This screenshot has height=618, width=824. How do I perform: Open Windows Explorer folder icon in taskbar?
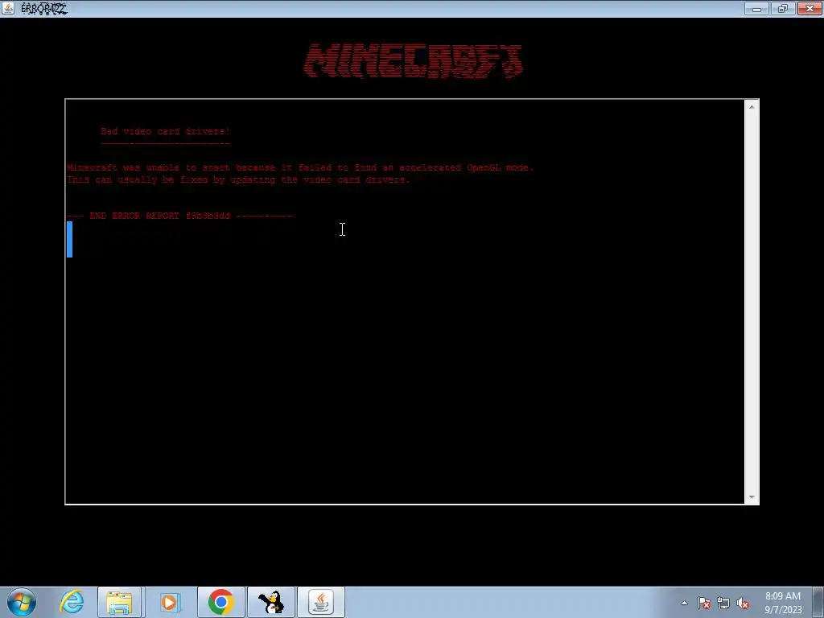pyautogui.click(x=119, y=602)
